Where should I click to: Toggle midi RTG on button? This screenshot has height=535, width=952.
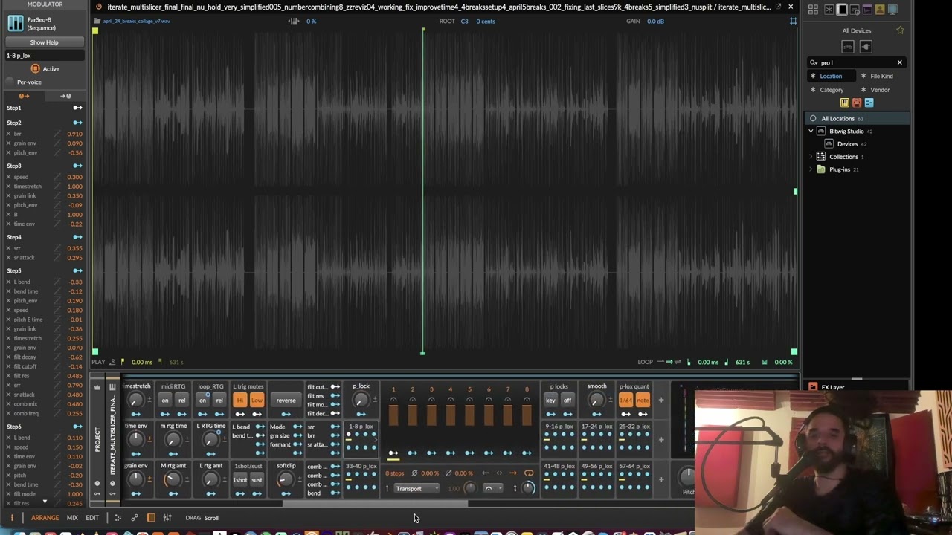pyautogui.click(x=165, y=400)
